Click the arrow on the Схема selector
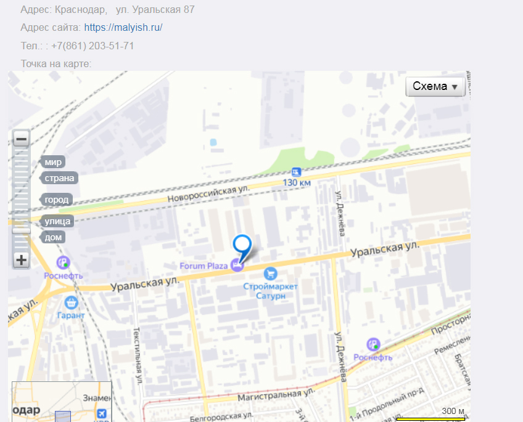The height and width of the screenshot is (422, 523). click(x=455, y=87)
